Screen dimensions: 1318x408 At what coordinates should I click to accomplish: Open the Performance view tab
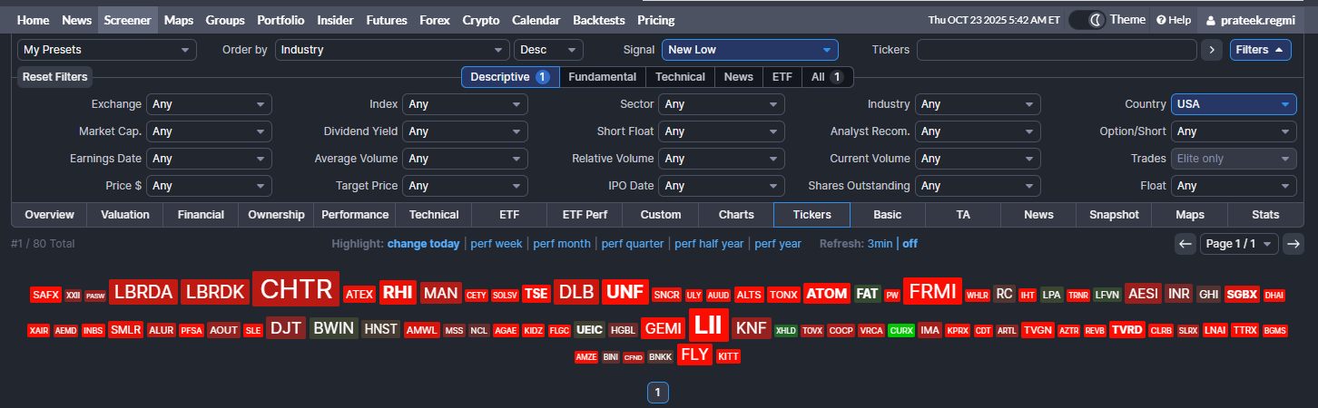[x=355, y=215]
